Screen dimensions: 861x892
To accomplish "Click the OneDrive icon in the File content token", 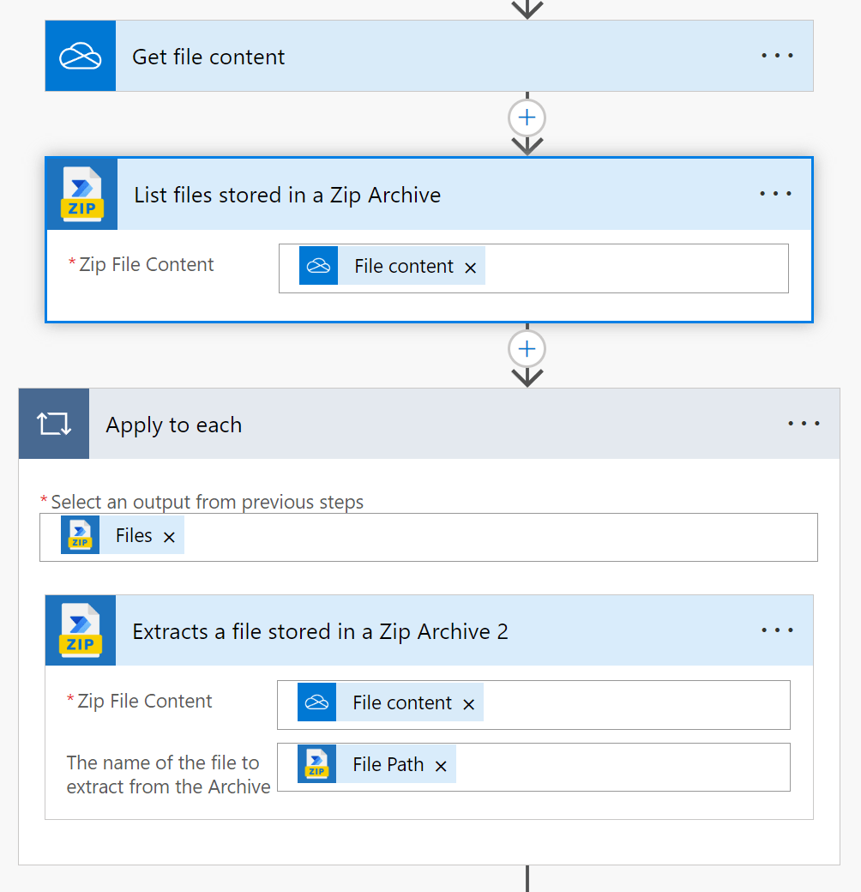I will click(x=318, y=266).
